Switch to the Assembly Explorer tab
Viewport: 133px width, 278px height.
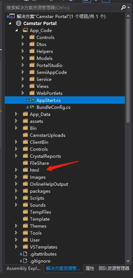click(x=24, y=268)
